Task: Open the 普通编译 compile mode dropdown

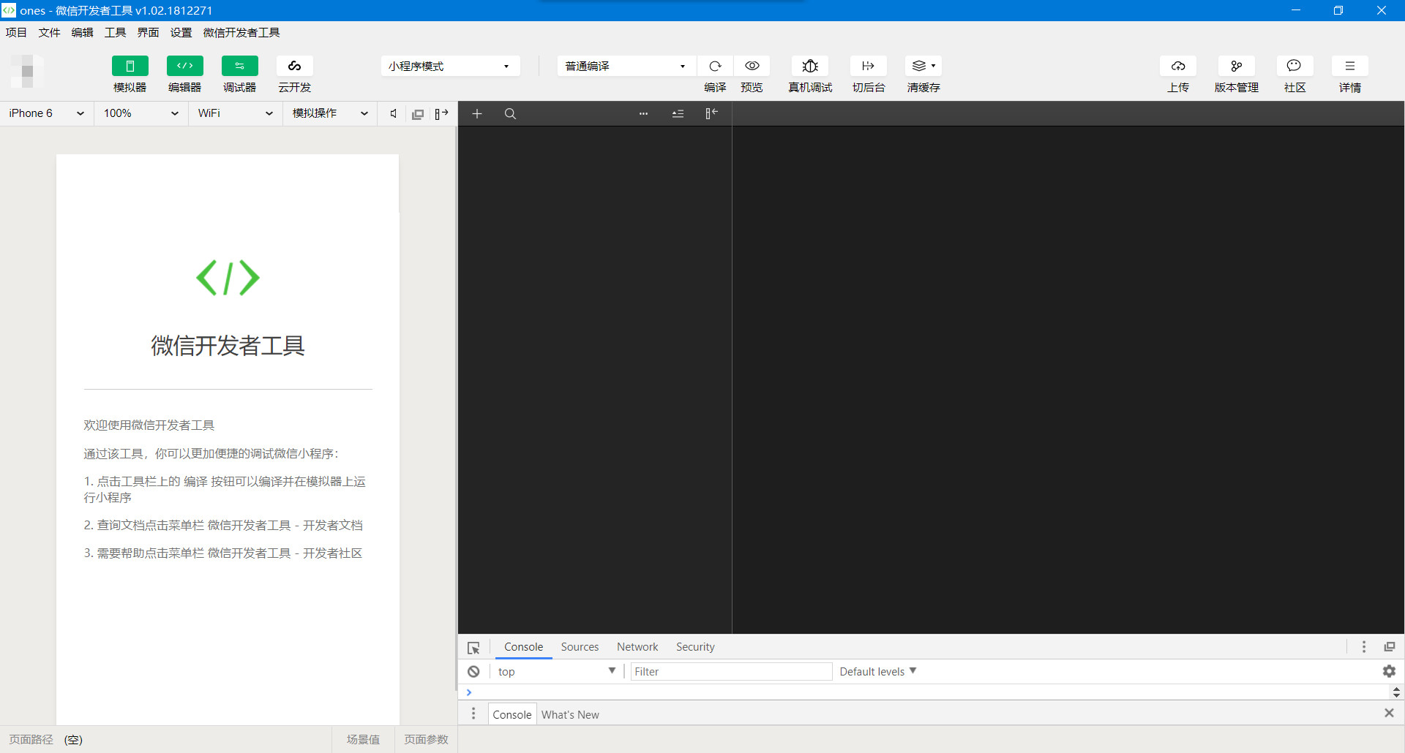Action: click(x=626, y=66)
